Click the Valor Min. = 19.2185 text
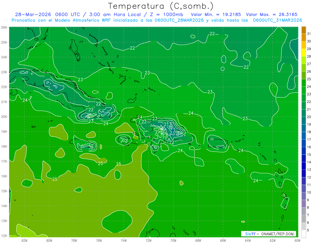This screenshot has width=316, height=244. click(216, 14)
